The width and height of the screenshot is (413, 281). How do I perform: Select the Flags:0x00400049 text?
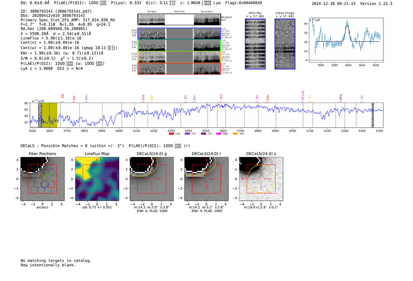[x=243, y=3]
